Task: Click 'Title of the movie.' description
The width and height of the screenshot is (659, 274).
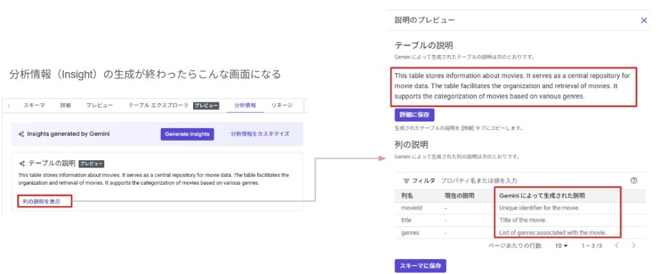Action: pos(523,220)
